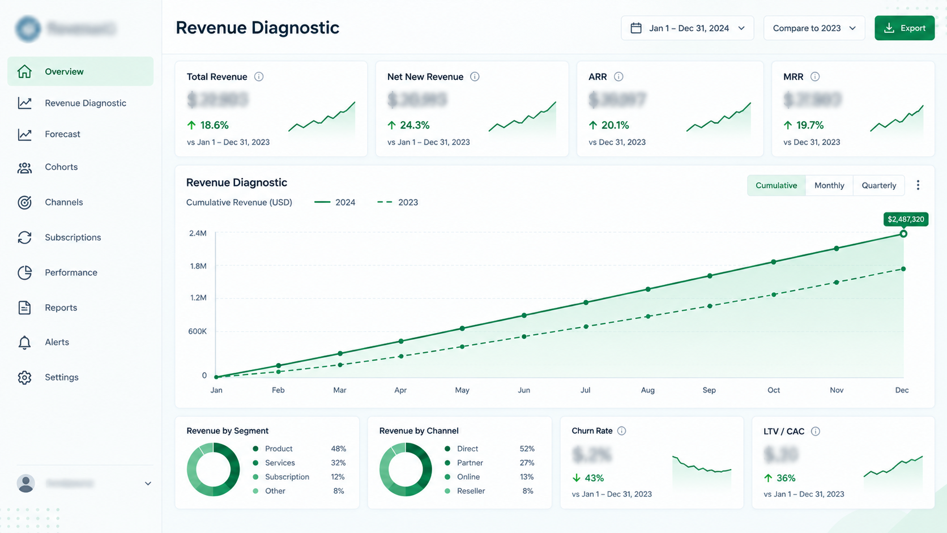This screenshot has height=533, width=947.
Task: Click the info icon beside MRR
Action: click(815, 76)
